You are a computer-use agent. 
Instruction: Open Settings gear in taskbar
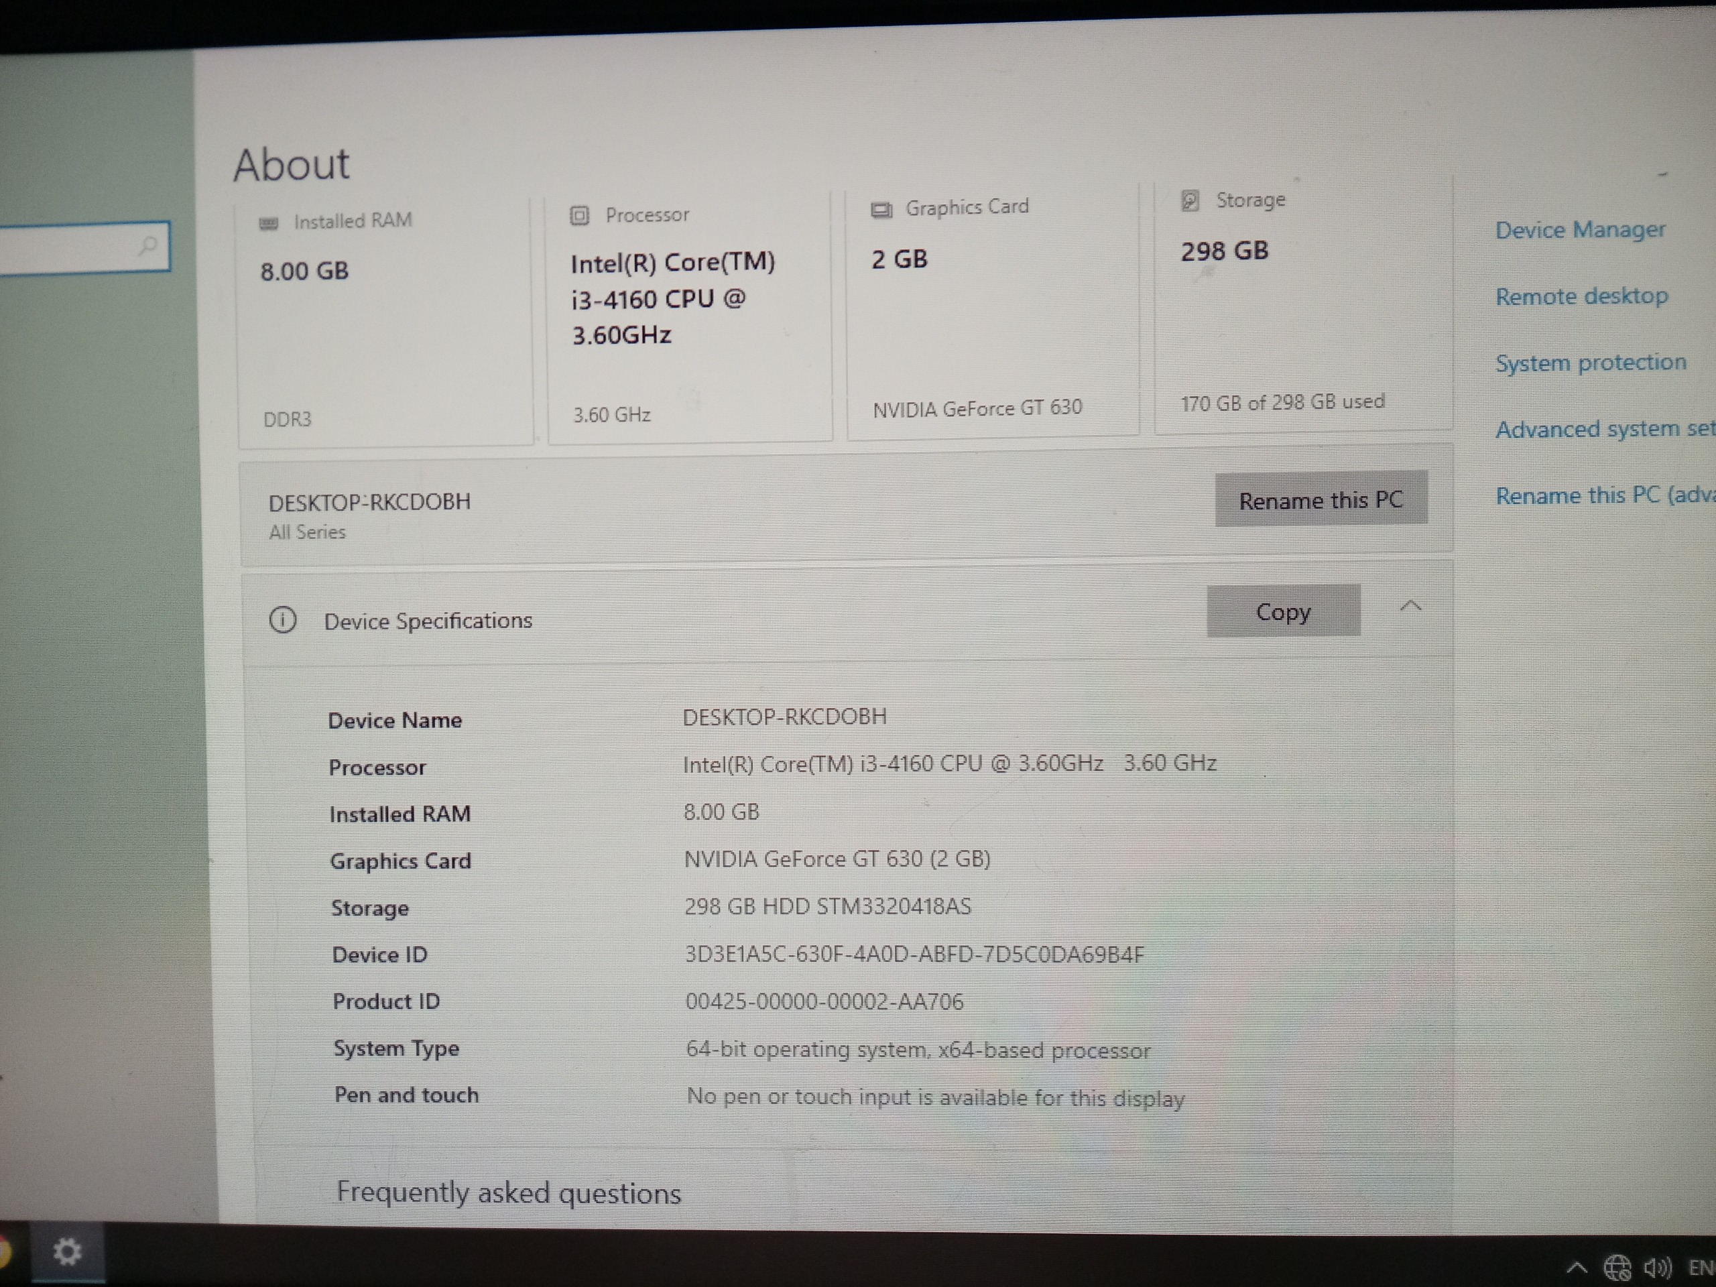pyautogui.click(x=67, y=1251)
